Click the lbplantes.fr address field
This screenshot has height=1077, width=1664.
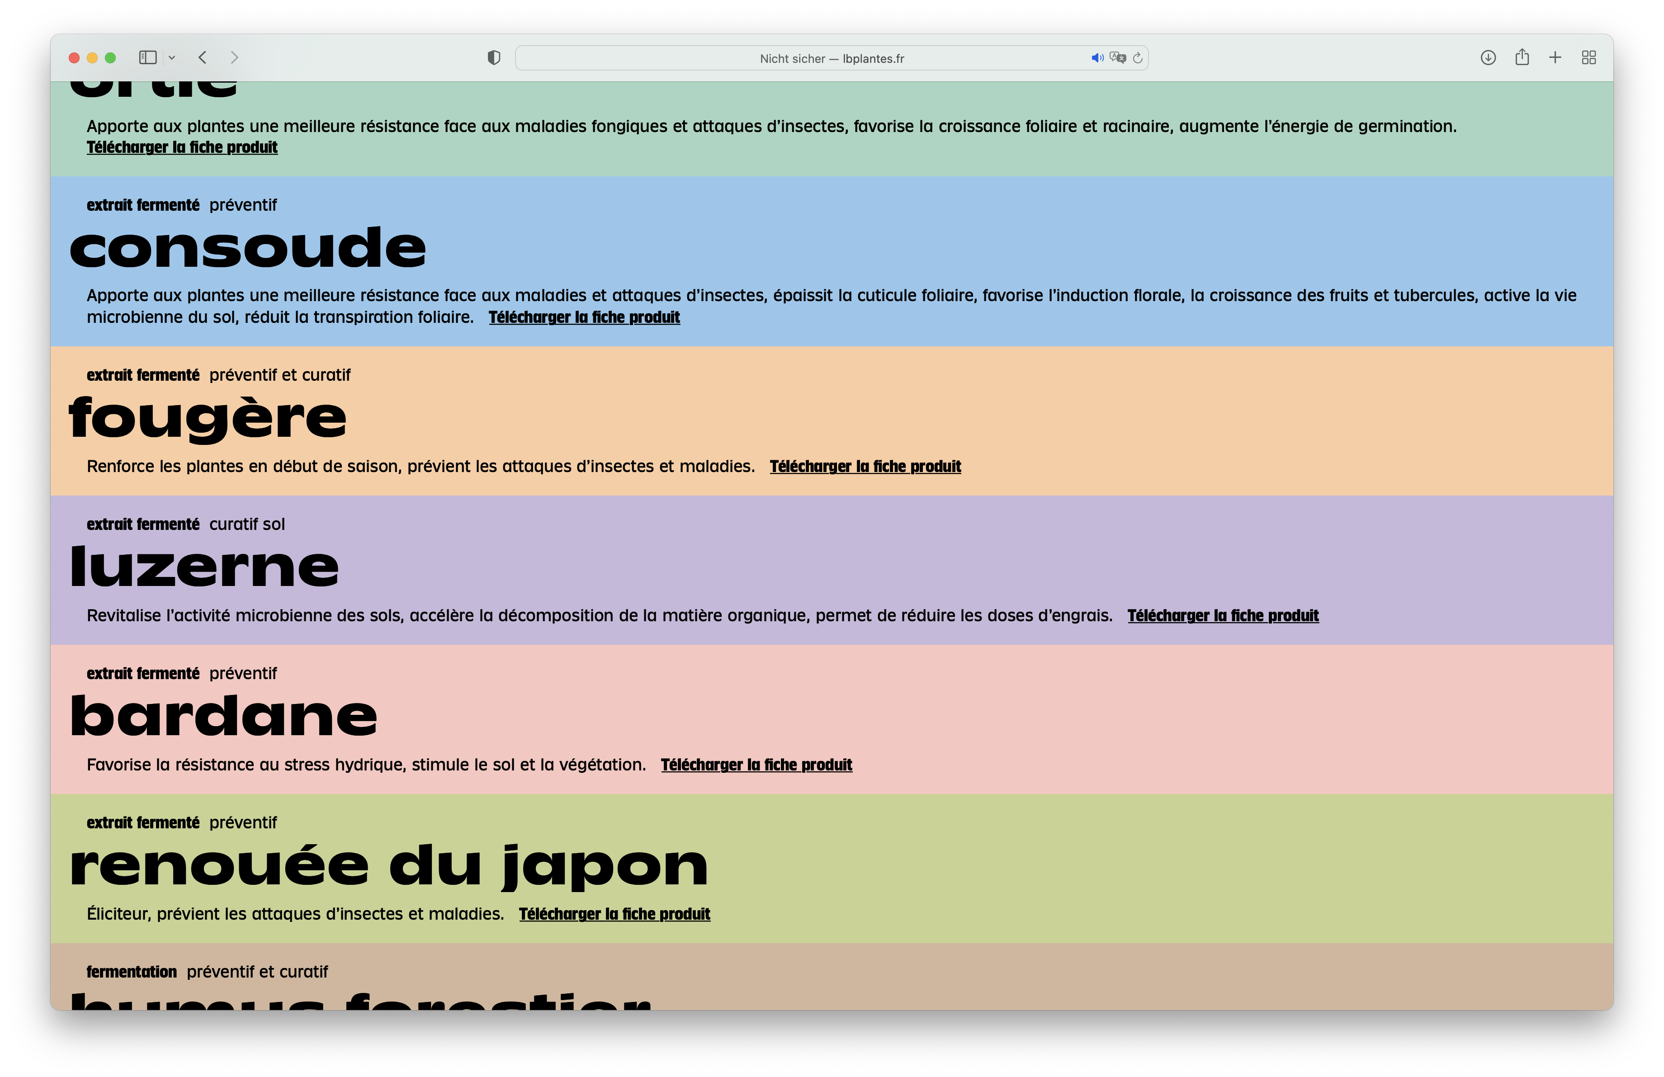tap(831, 59)
